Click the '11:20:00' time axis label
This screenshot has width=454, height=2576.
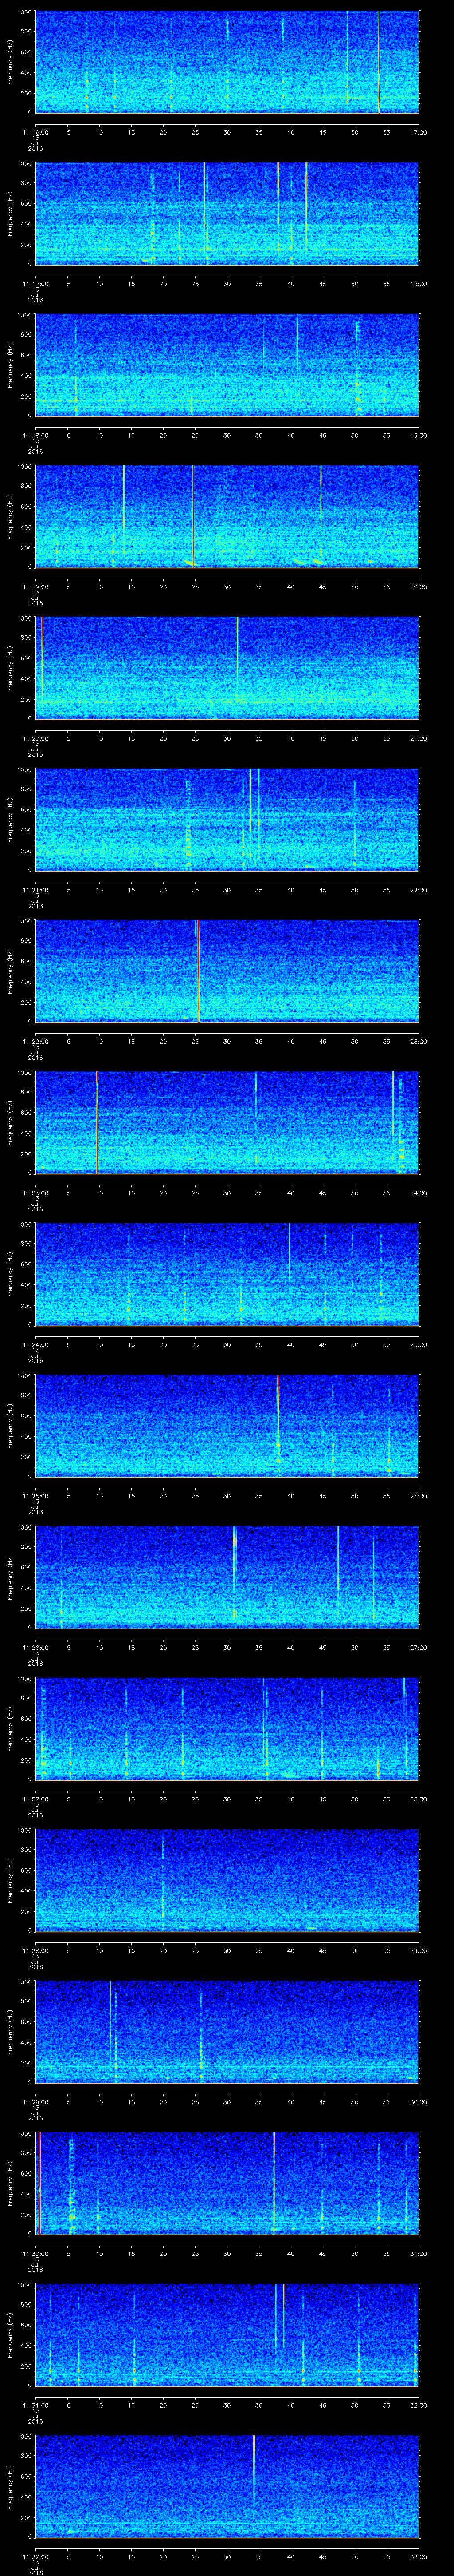point(36,738)
